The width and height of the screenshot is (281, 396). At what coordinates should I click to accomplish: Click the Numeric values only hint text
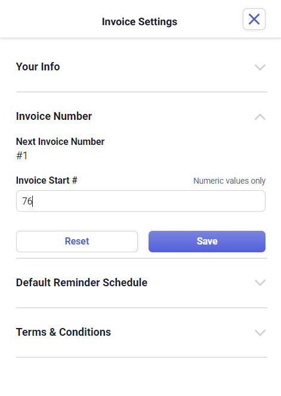click(230, 181)
